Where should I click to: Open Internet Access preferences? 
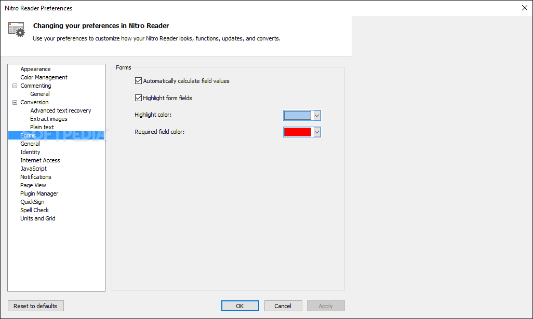click(40, 160)
